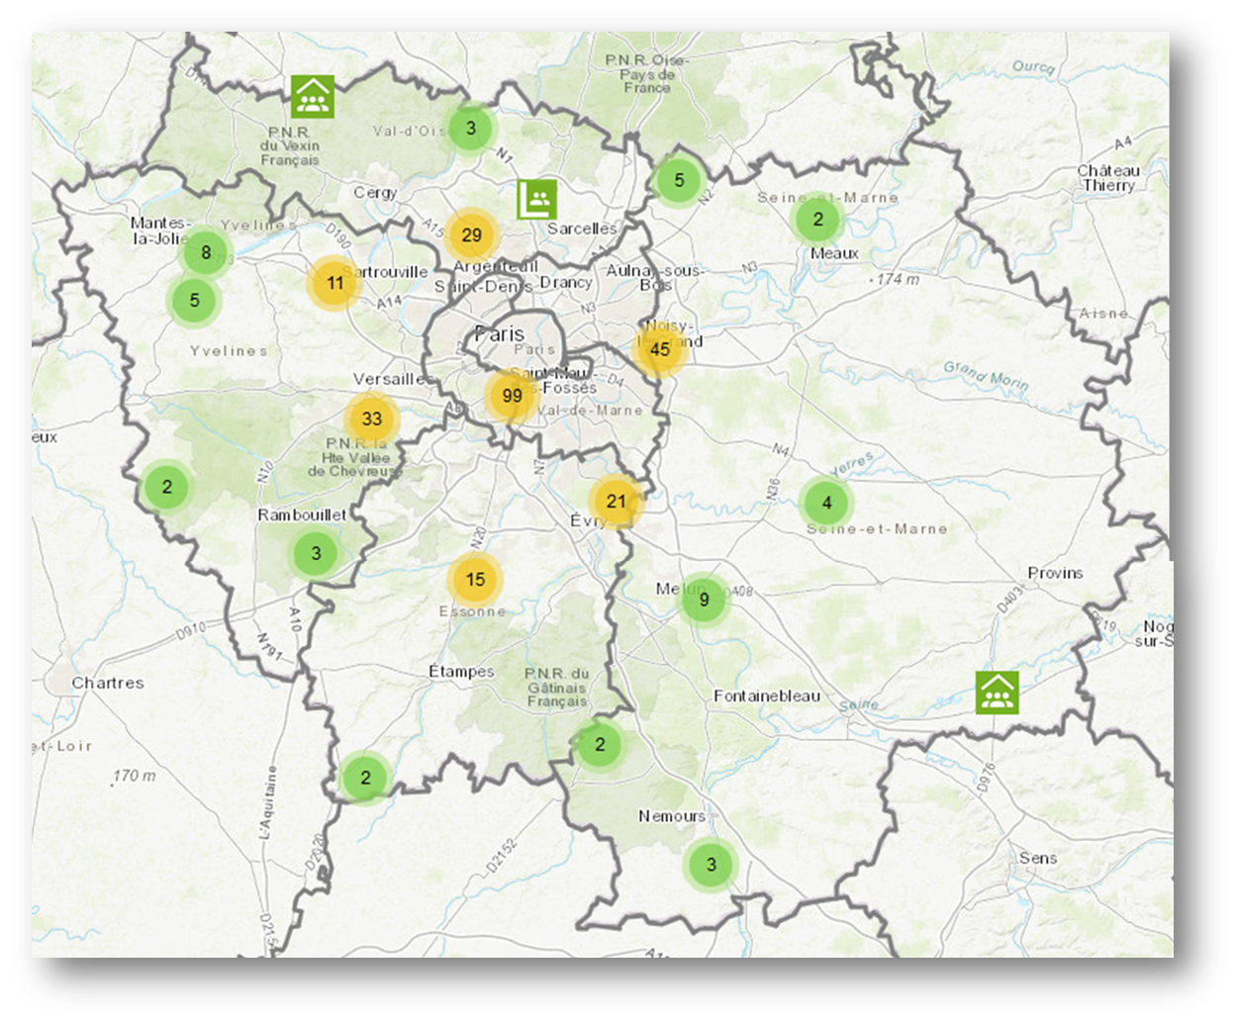Click the Versailles label
Image resolution: width=1238 pixels, height=1022 pixels.
pyautogui.click(x=392, y=379)
